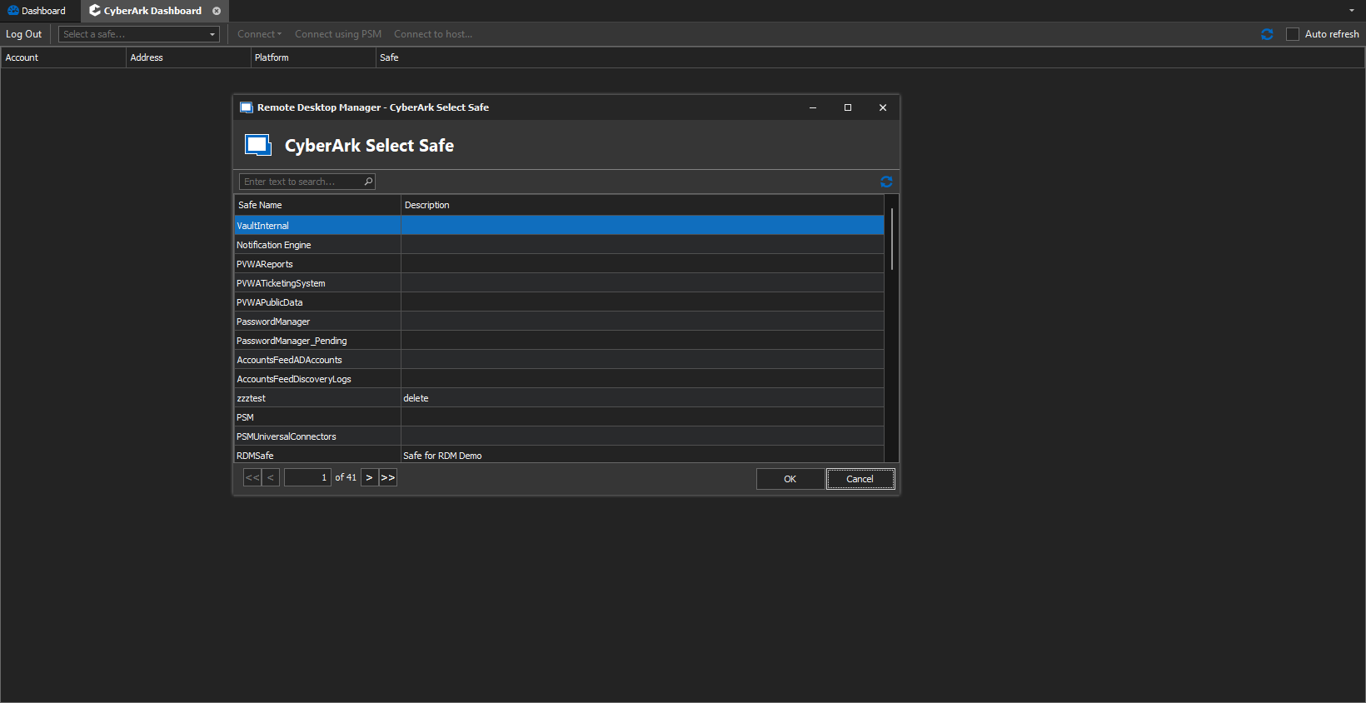Click the top-right tab list arrow
The image size is (1366, 703).
[x=1352, y=11]
